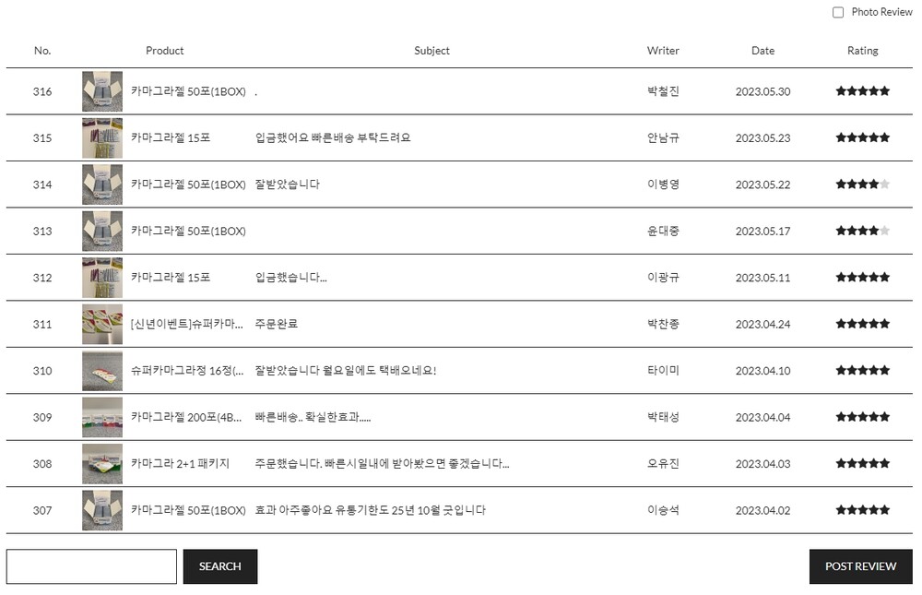The image size is (922, 595).
Task: Click product thumbnail for review 316
Action: click(102, 91)
